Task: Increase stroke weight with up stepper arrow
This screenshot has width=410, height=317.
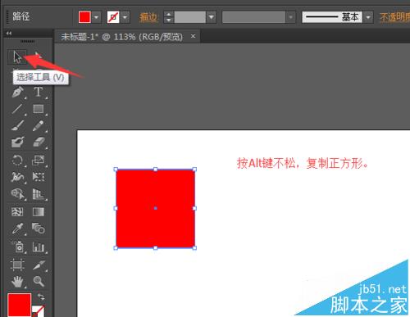Action: point(169,14)
